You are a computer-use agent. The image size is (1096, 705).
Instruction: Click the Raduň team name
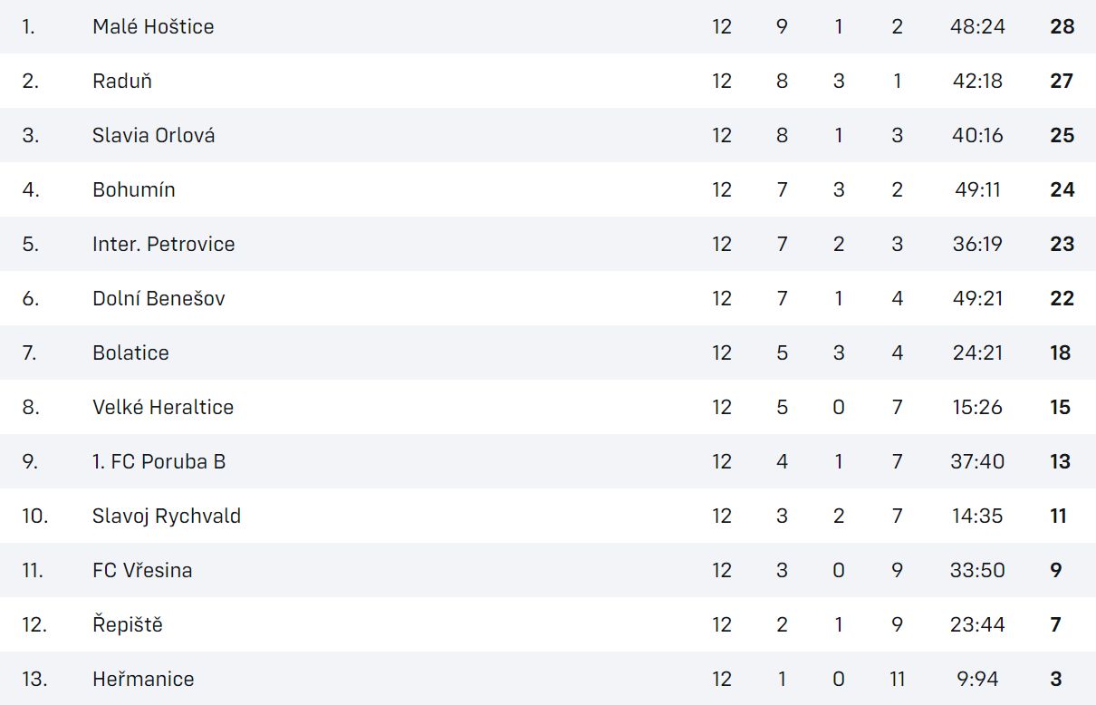pos(122,81)
